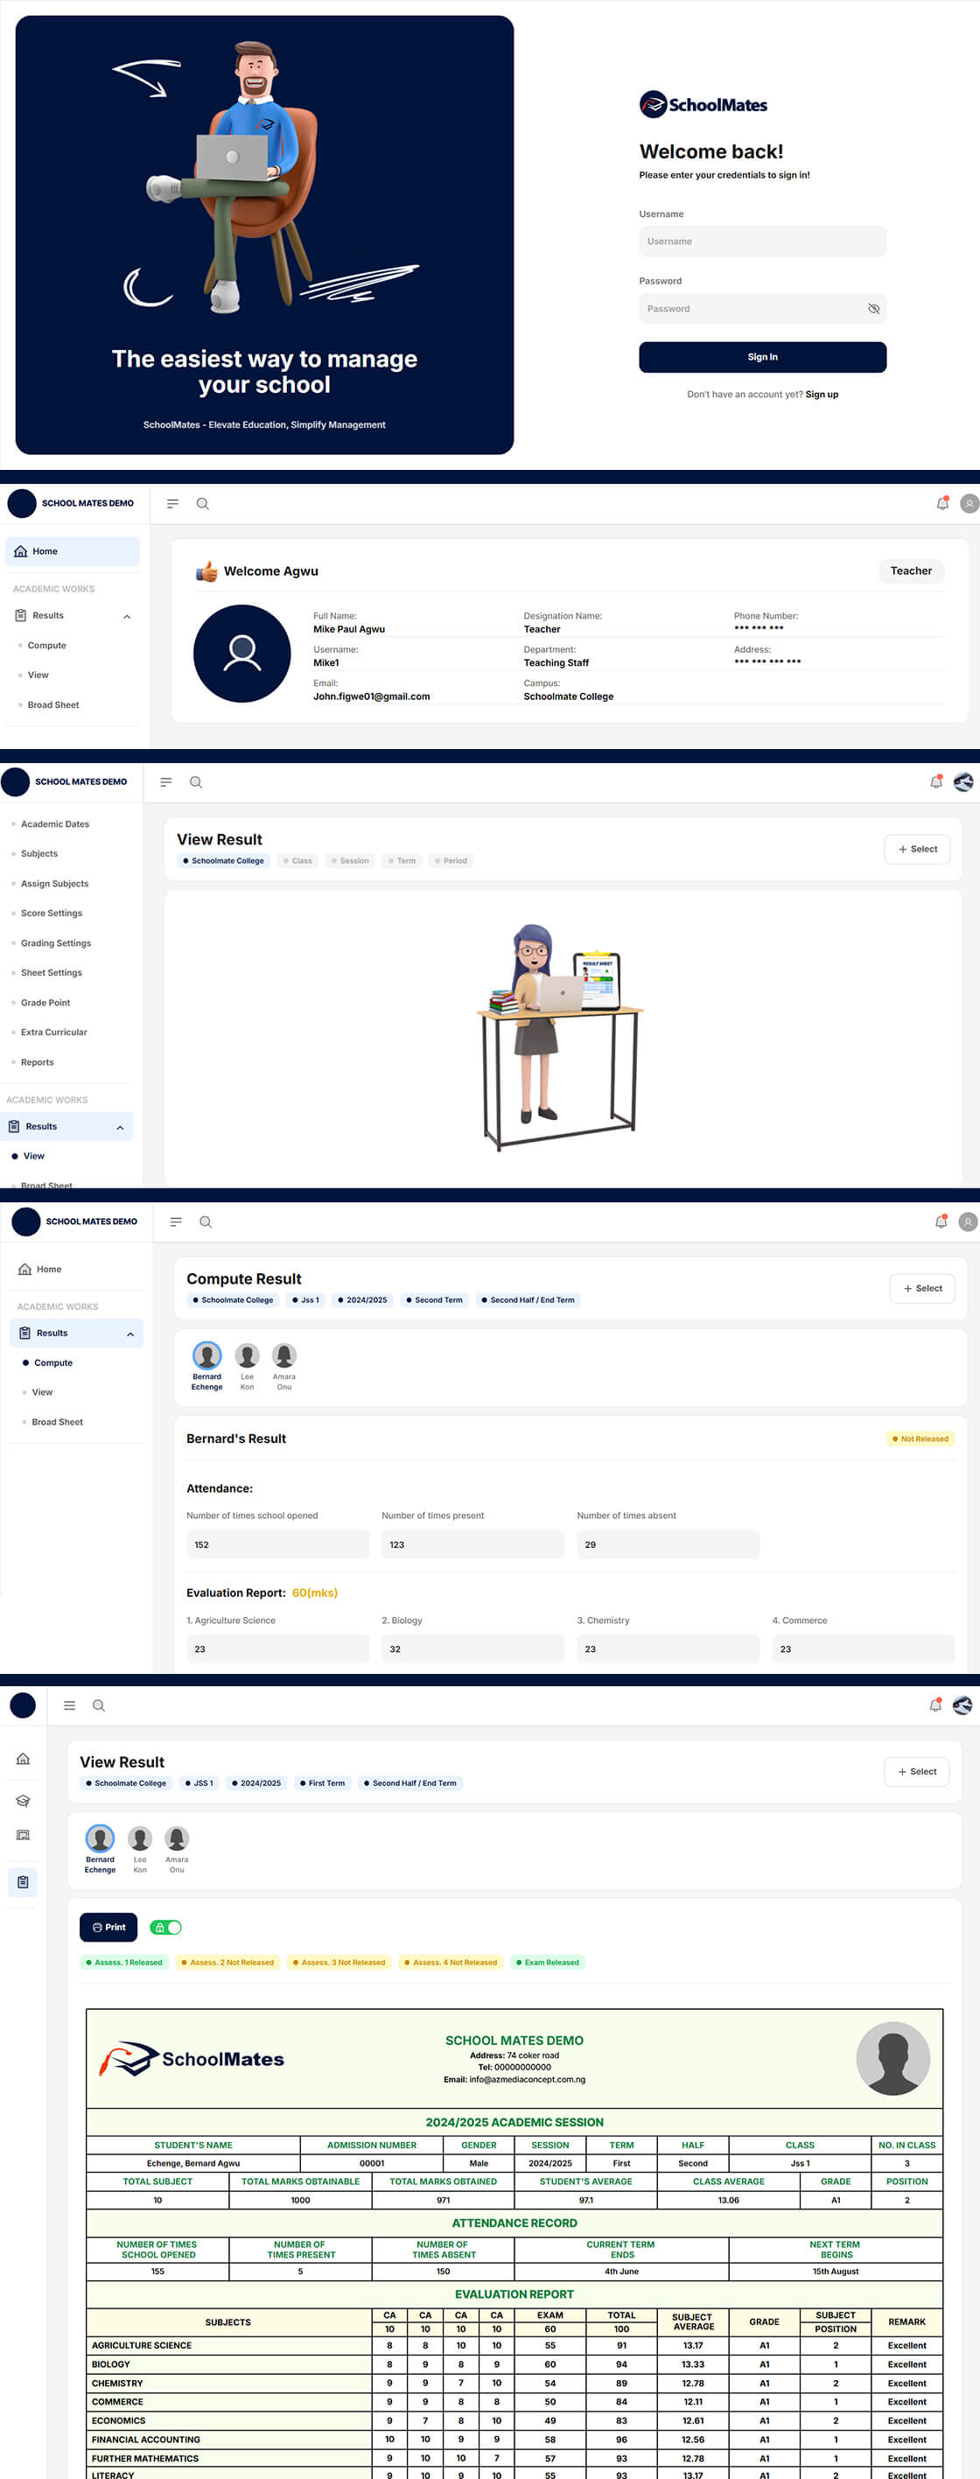Click the Teacher badge on welcome card
The width and height of the screenshot is (980, 2479).
pyautogui.click(x=910, y=571)
